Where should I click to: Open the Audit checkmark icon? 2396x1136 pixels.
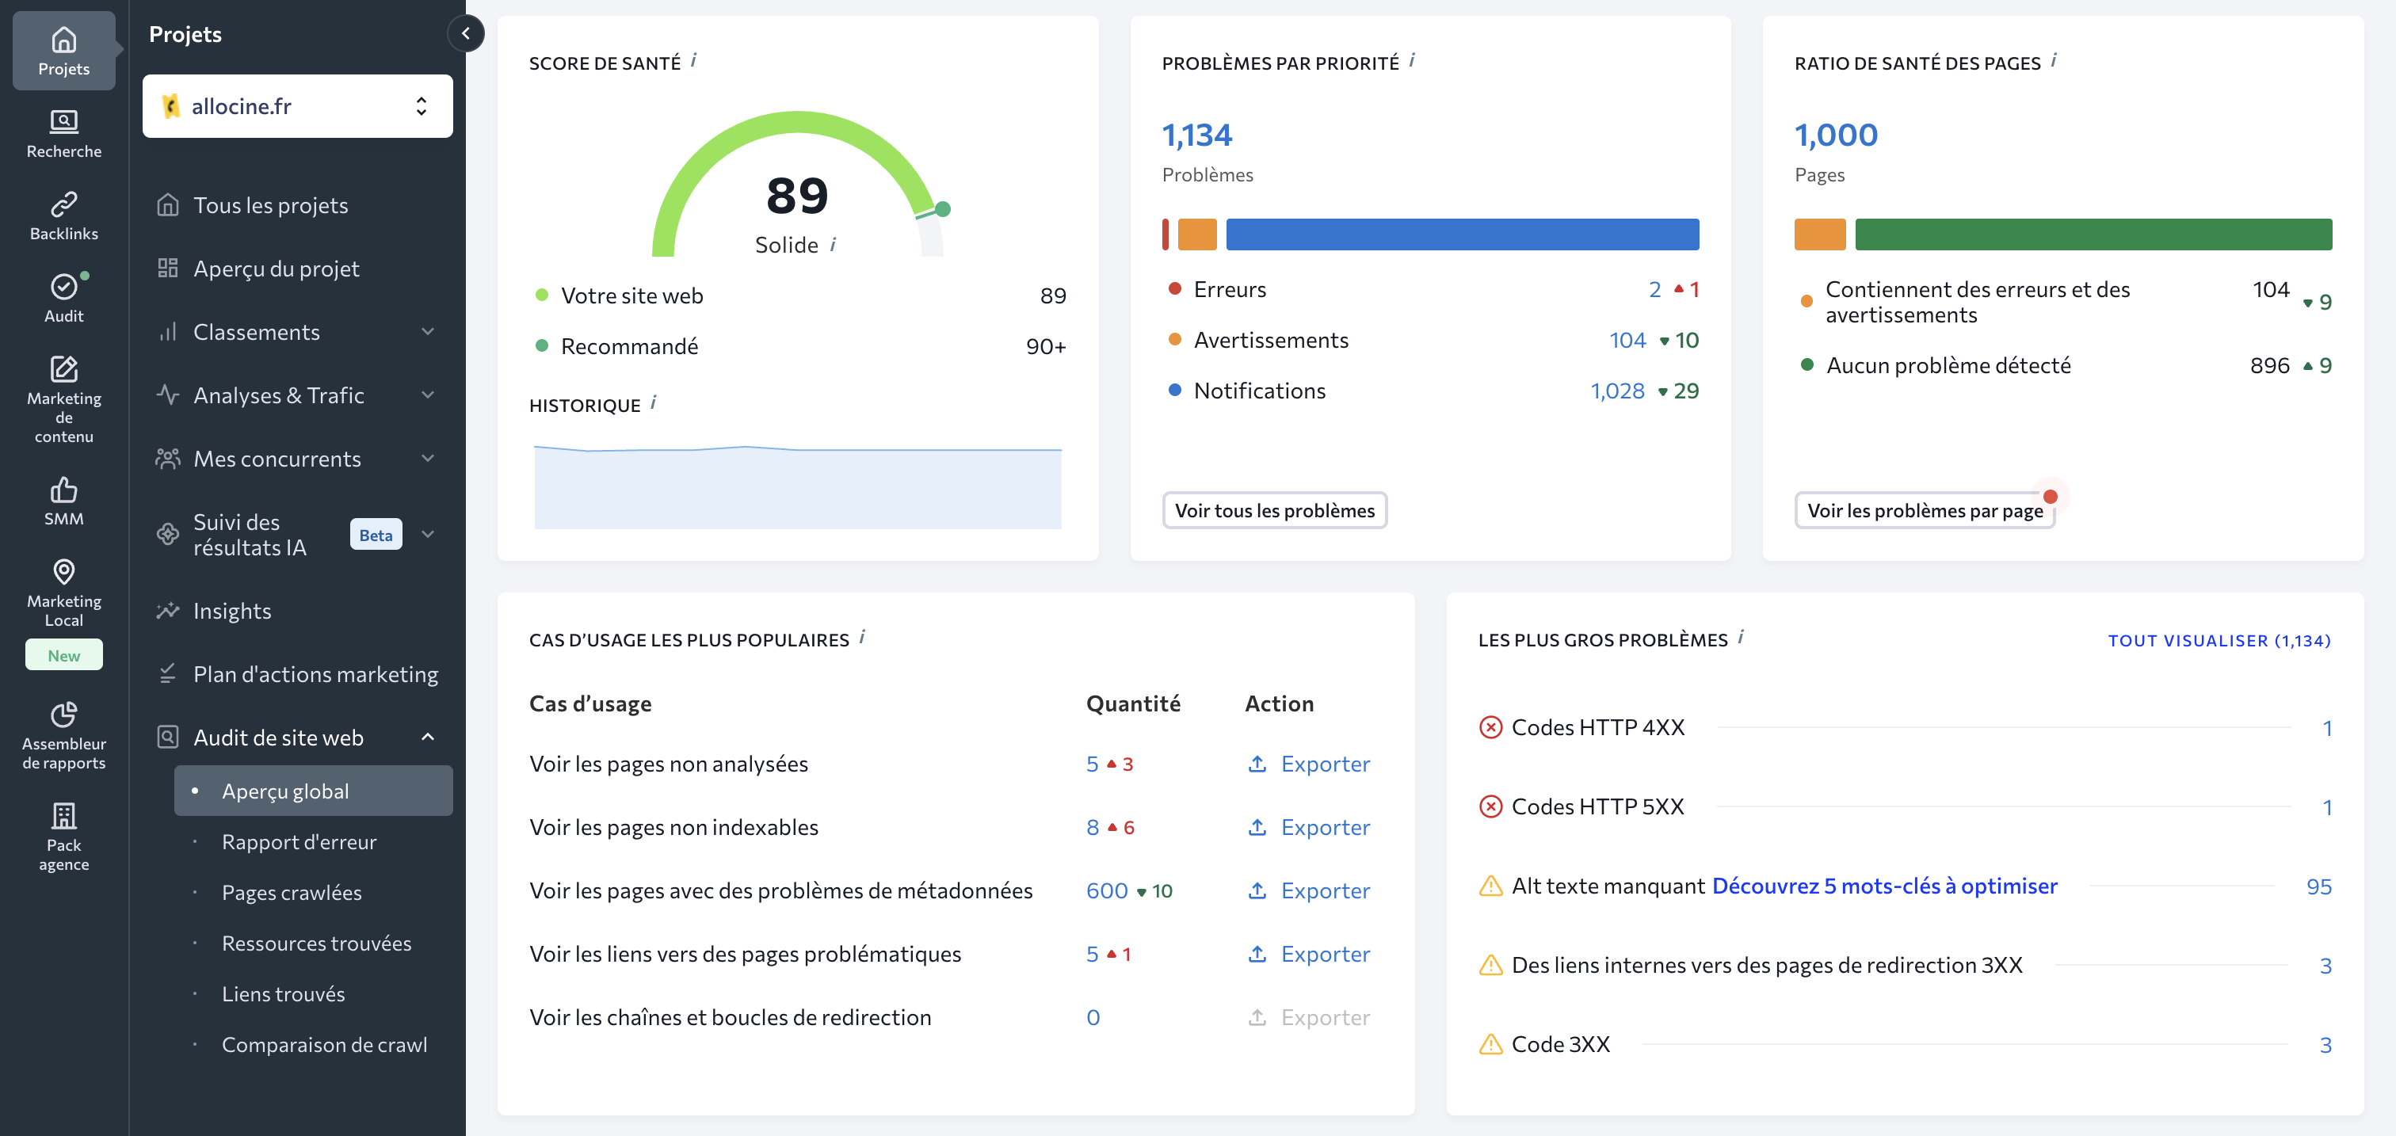(63, 286)
